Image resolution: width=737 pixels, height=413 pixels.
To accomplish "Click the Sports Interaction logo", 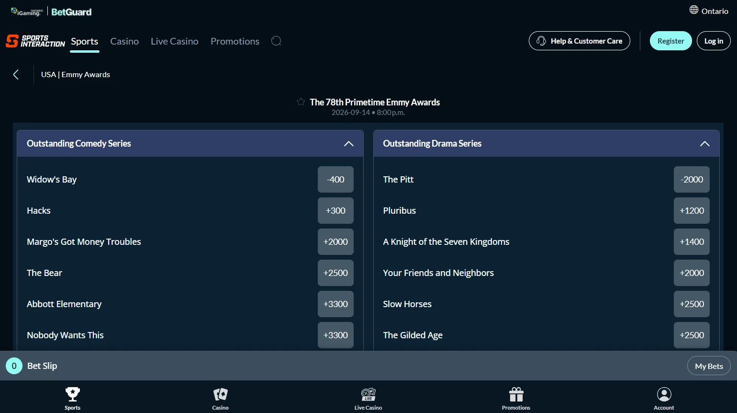I will tap(35, 41).
